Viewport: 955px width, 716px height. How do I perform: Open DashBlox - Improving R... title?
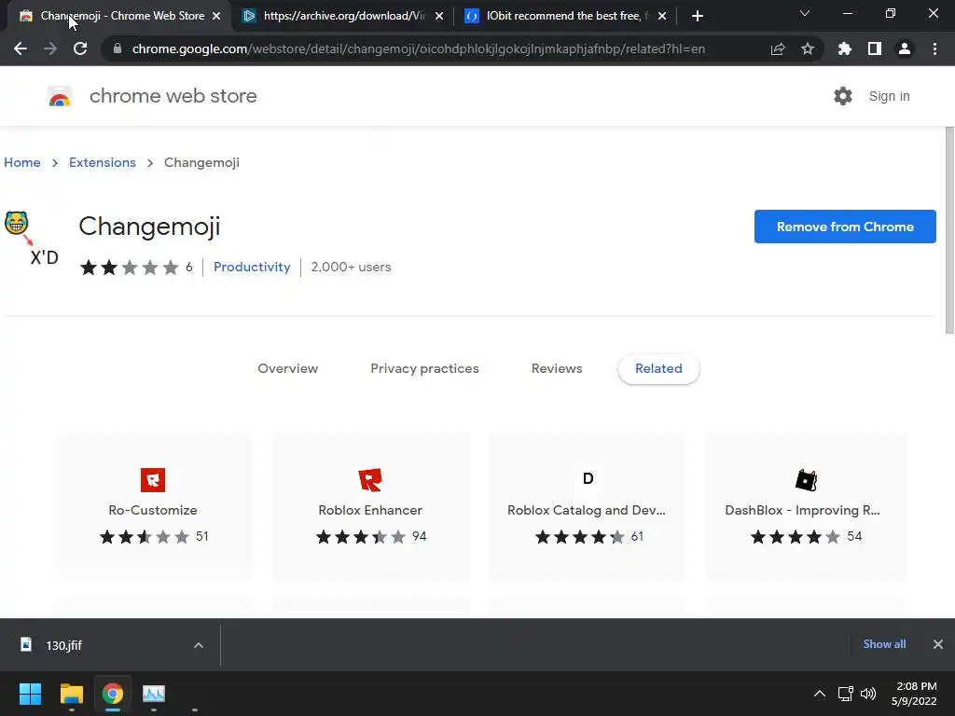pos(803,510)
